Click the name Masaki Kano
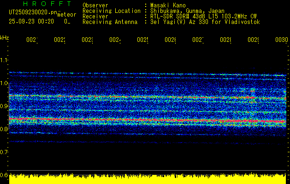 click(x=168, y=6)
